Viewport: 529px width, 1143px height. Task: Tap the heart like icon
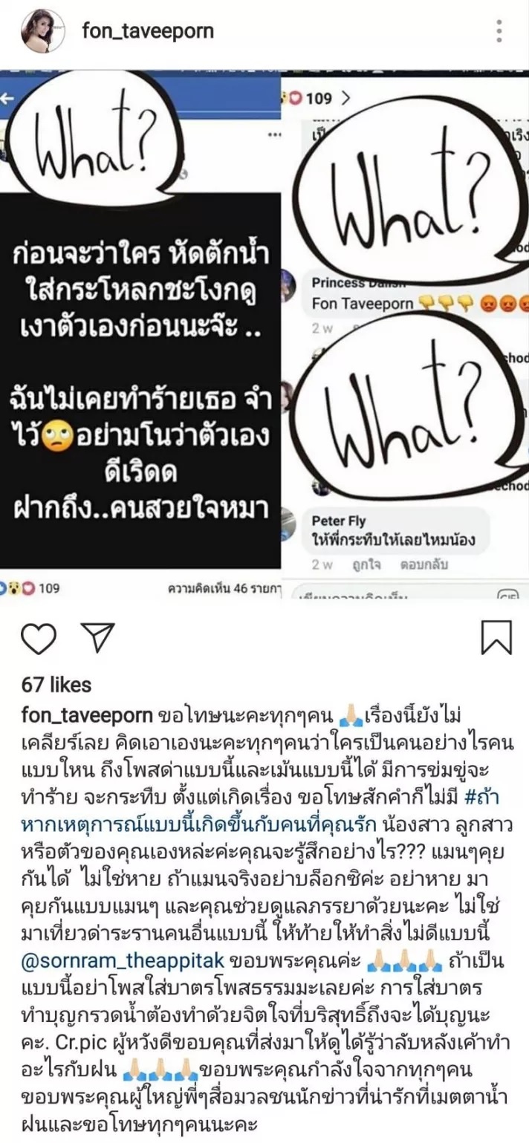point(39,637)
